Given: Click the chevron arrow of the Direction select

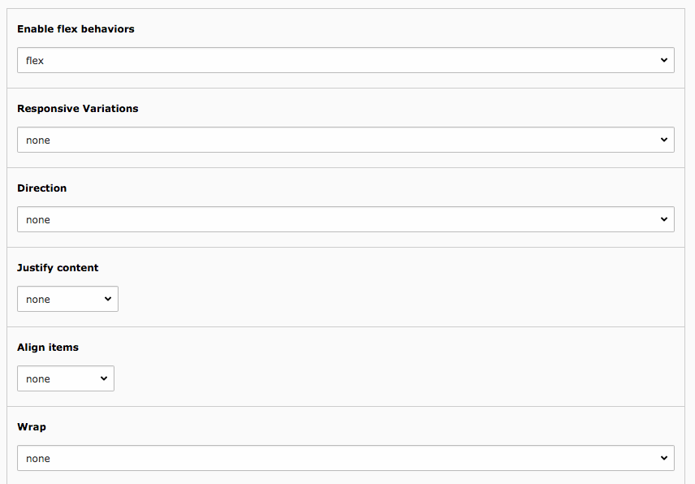Looking at the screenshot, I should [x=664, y=219].
